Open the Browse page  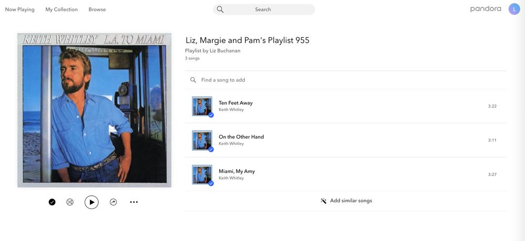pos(97,9)
